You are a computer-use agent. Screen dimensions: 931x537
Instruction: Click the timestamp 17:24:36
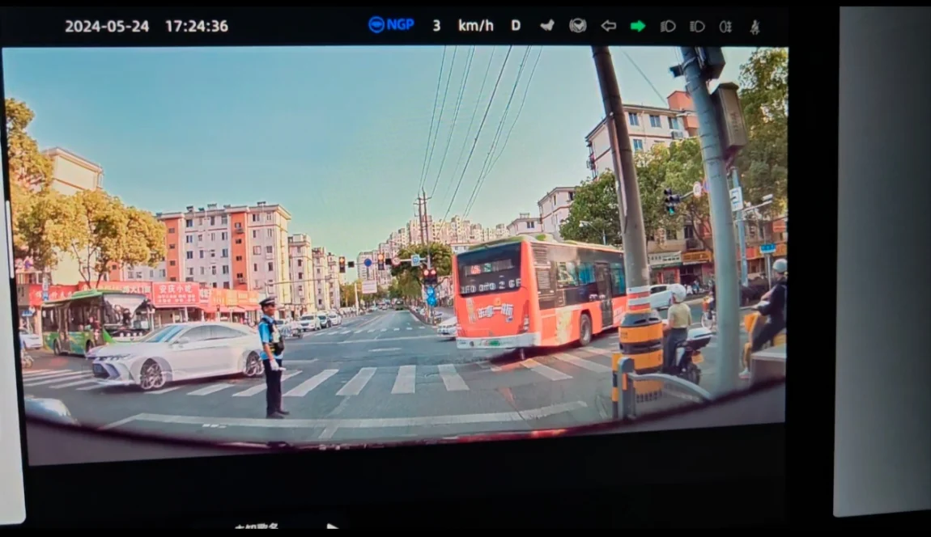point(197,26)
